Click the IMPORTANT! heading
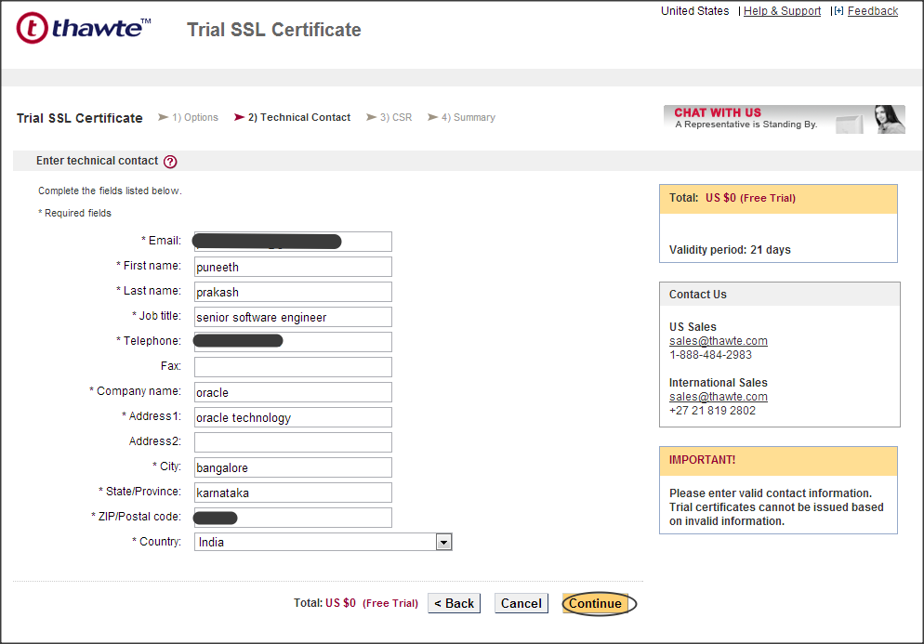 coord(702,460)
